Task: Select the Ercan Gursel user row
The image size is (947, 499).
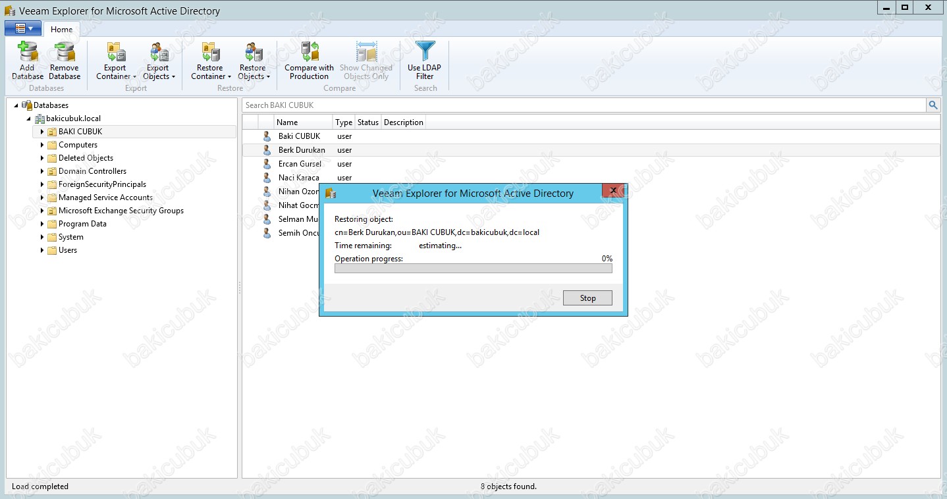Action: [x=591, y=164]
